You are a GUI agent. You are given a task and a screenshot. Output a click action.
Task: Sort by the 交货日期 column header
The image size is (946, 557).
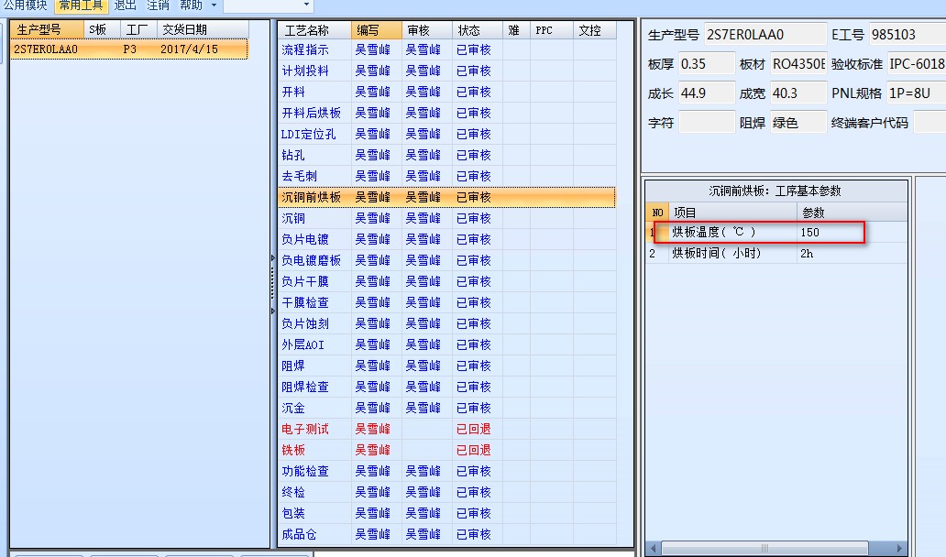203,29
